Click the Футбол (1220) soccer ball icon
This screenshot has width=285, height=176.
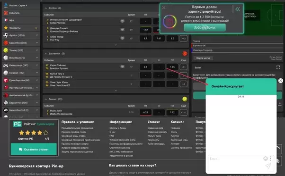[x=6, y=35]
